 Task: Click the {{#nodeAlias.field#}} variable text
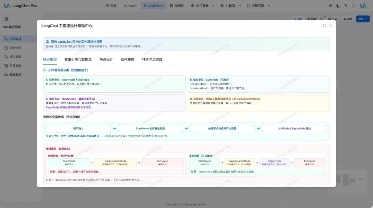point(83,136)
